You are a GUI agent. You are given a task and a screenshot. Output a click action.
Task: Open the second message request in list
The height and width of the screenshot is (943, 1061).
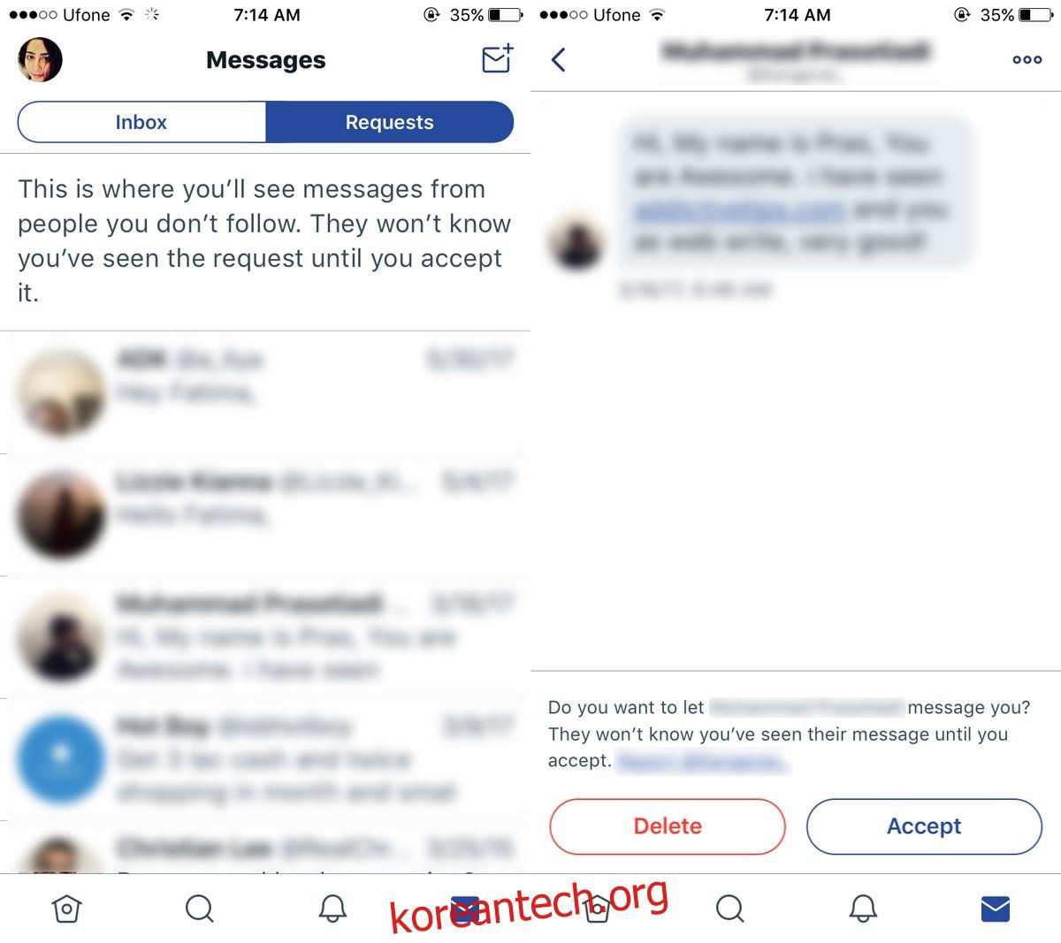point(265,515)
